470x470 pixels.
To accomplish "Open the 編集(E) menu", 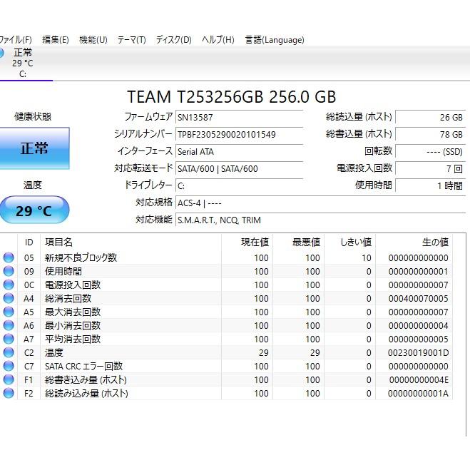I will coord(56,40).
